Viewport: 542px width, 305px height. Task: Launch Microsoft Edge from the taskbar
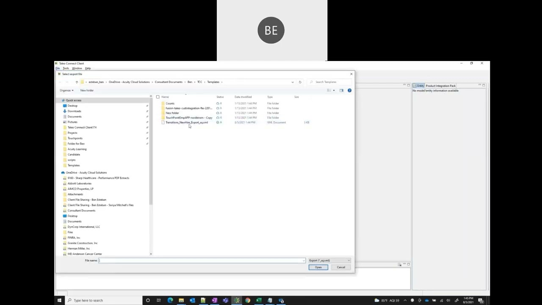(170, 300)
